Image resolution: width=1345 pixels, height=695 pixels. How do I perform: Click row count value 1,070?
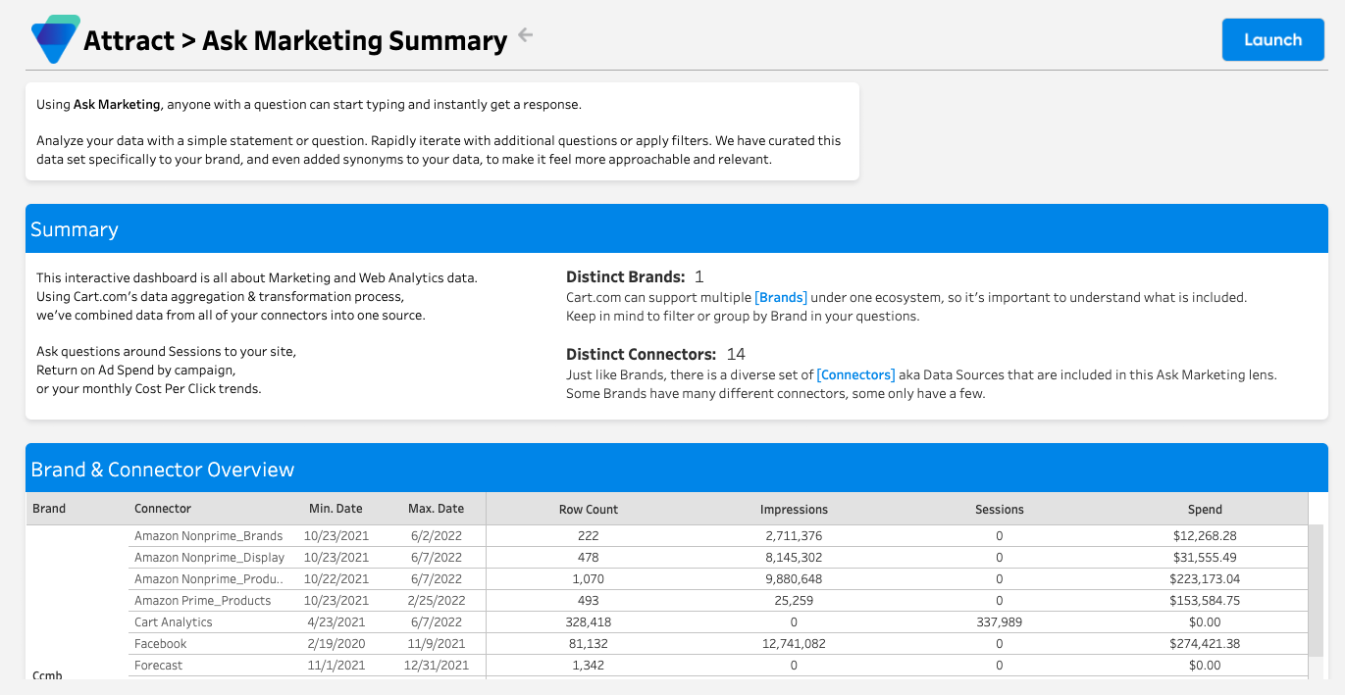pyautogui.click(x=589, y=579)
